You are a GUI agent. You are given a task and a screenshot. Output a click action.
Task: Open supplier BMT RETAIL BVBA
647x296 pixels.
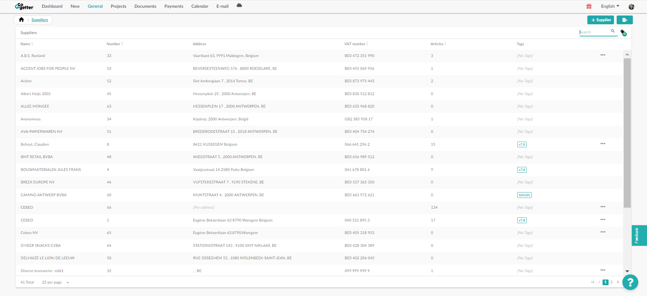pyautogui.click(x=37, y=157)
